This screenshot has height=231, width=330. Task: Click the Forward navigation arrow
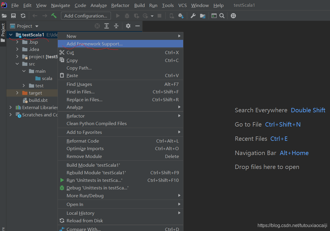click(45, 16)
